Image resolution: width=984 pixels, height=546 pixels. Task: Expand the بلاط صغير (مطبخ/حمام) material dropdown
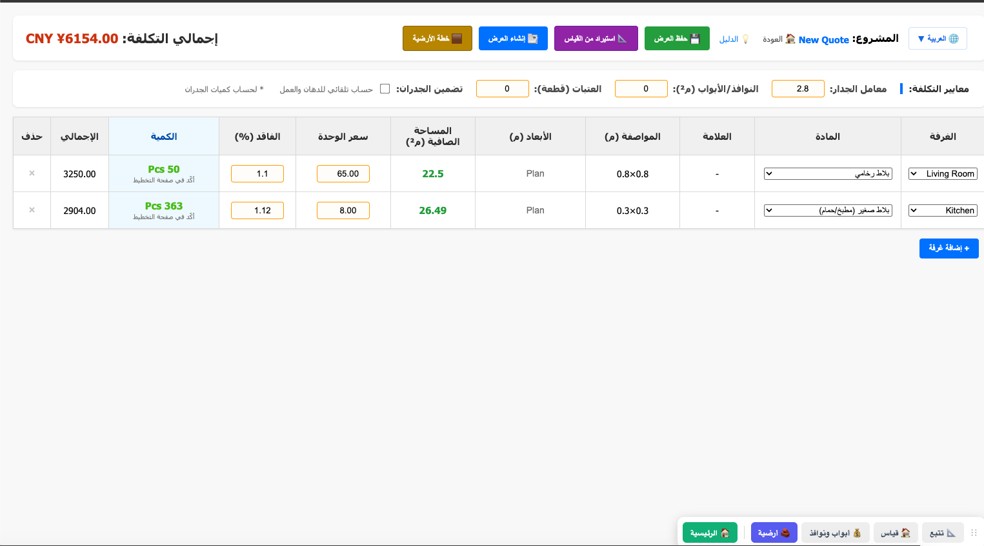[828, 210]
